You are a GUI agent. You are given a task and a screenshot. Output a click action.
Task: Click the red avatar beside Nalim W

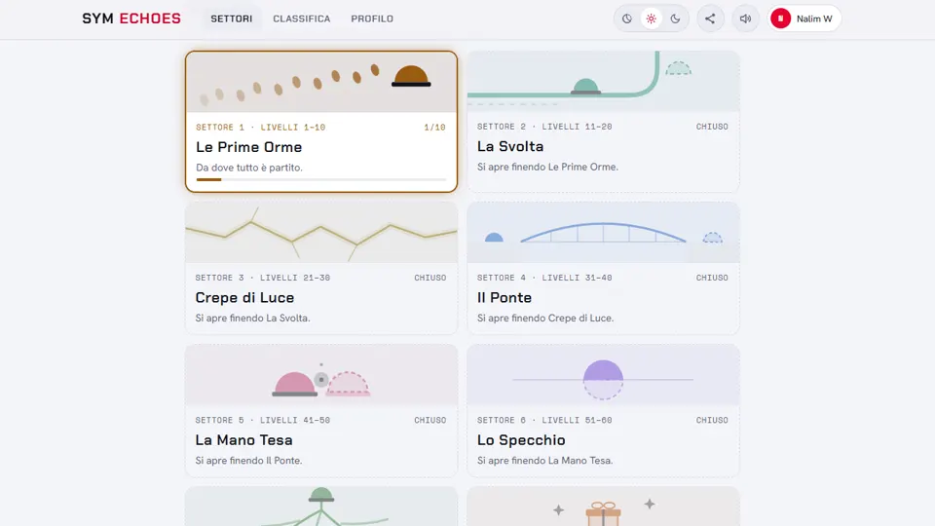coord(780,19)
